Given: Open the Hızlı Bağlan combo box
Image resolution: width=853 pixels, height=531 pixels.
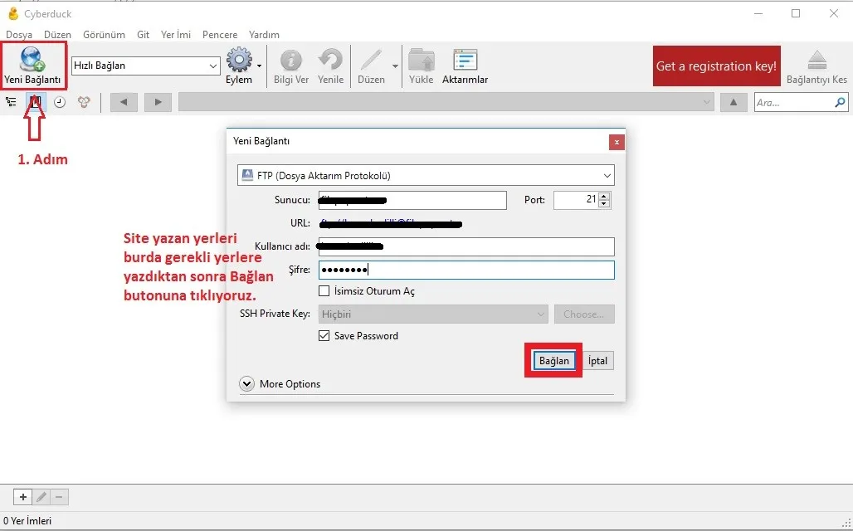Looking at the screenshot, I should [146, 66].
